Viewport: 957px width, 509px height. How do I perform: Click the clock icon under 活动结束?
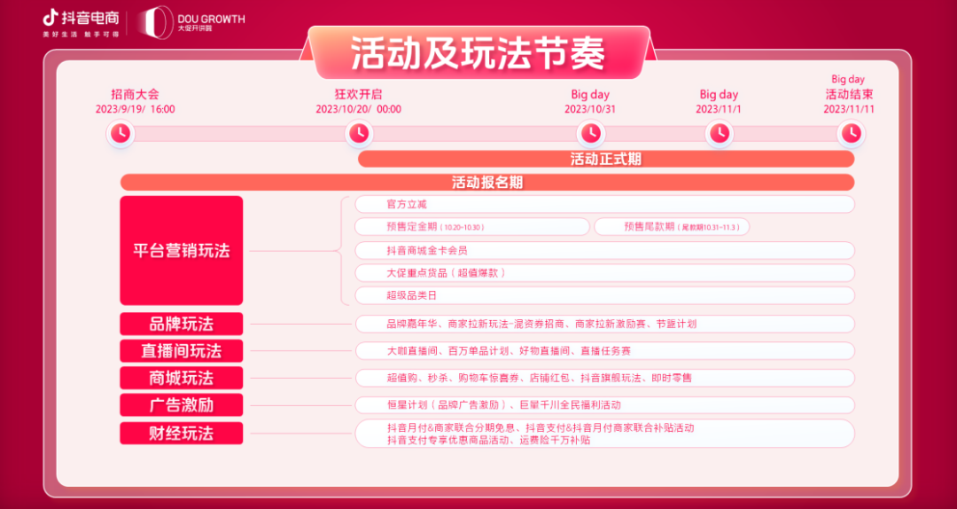click(x=852, y=133)
